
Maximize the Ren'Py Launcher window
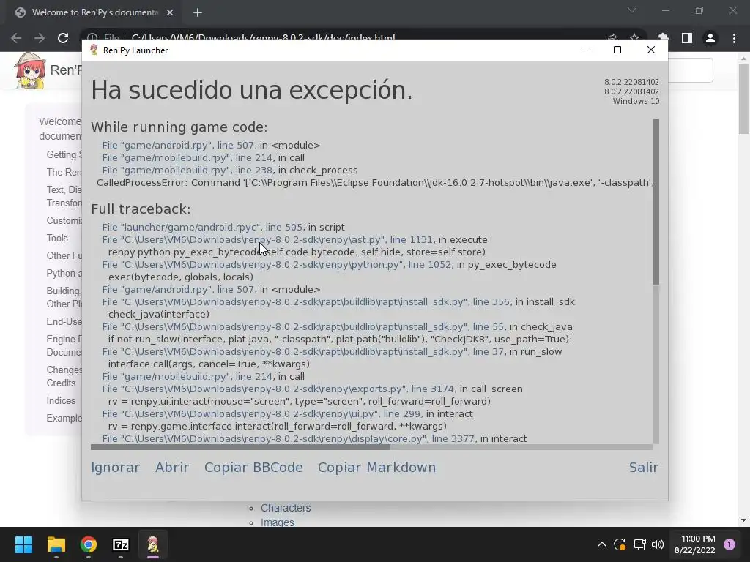(617, 50)
